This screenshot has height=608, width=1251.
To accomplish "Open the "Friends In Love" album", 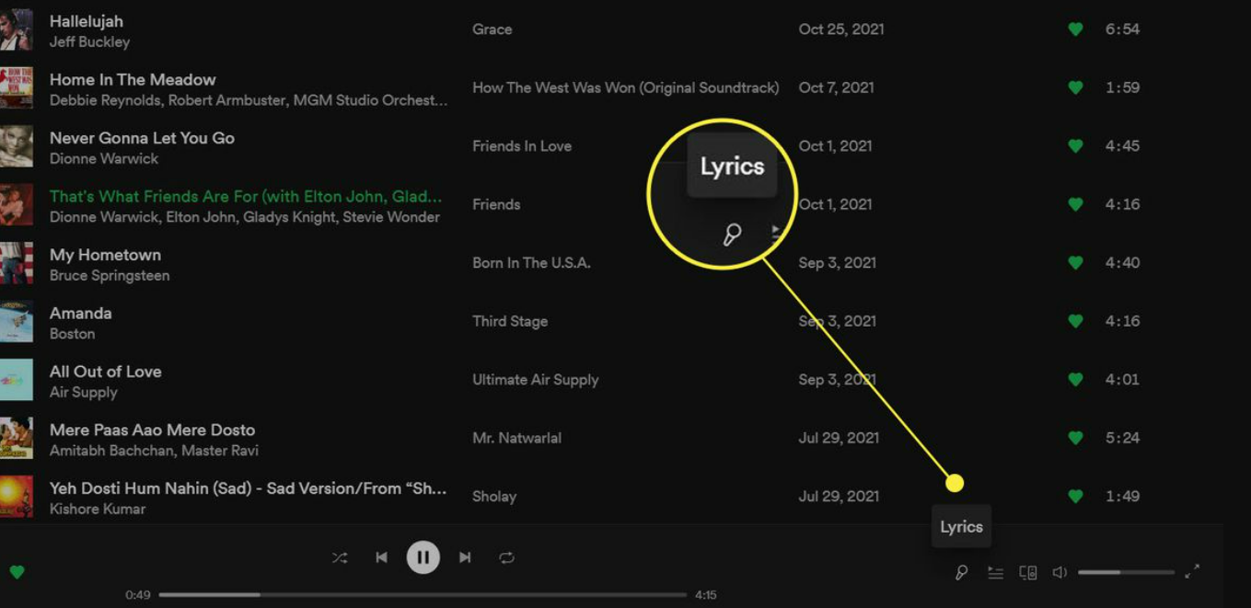I will coord(521,145).
